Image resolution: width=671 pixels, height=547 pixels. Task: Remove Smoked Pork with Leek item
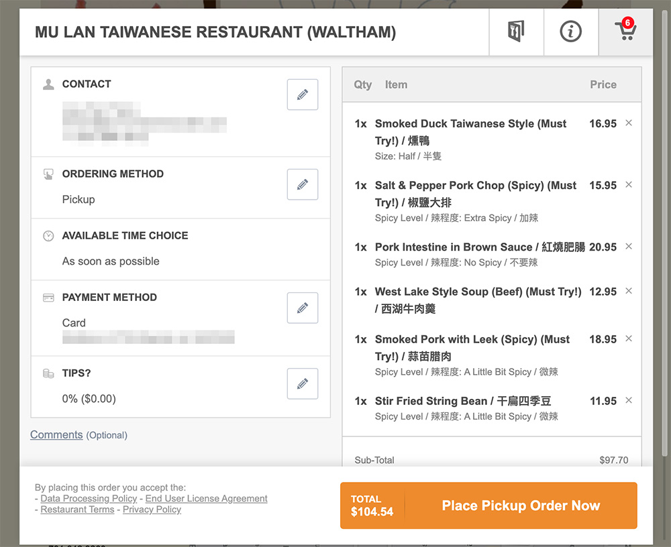pyautogui.click(x=629, y=339)
